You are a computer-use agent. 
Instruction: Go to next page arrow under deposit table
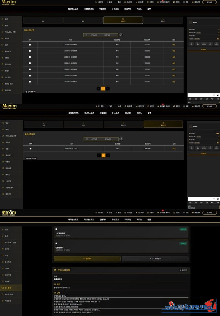108,89
